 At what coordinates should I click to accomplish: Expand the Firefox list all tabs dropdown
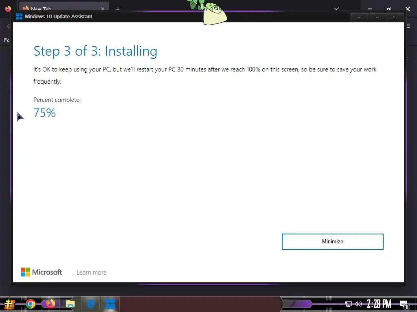(x=336, y=9)
